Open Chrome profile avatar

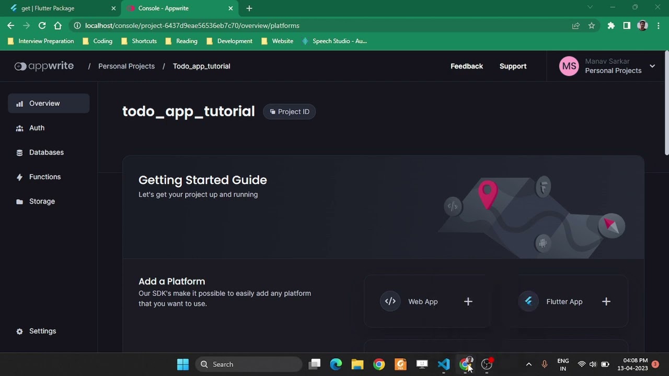click(643, 26)
